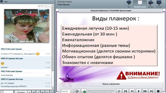Viewport: 166px width, 93px height.
Task: Click slide title 'Виды планерок :'
Action: pyautogui.click(x=116, y=19)
